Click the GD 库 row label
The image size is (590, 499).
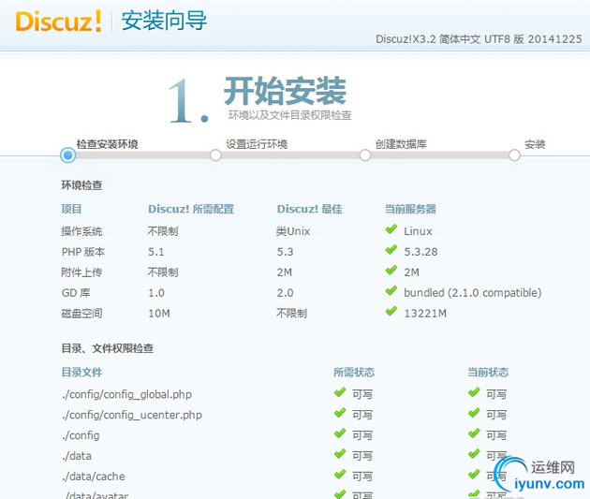(76, 292)
